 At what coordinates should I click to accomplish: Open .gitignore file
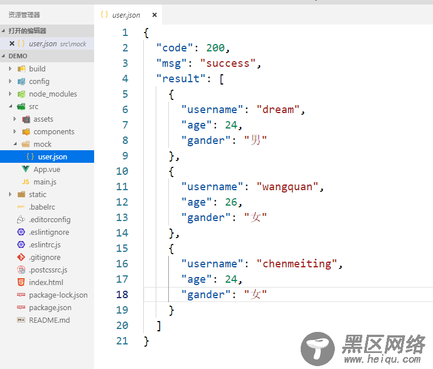[x=47, y=257]
